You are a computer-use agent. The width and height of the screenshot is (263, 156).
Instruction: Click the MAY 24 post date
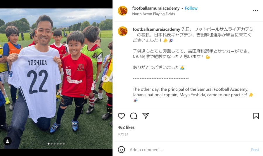pyautogui.click(x=123, y=134)
